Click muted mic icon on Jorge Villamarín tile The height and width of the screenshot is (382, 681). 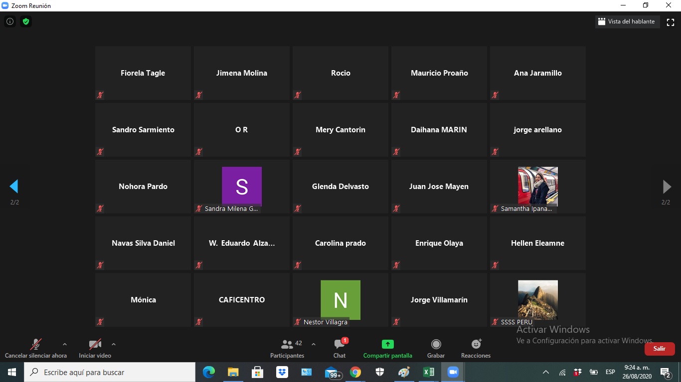tap(396, 322)
